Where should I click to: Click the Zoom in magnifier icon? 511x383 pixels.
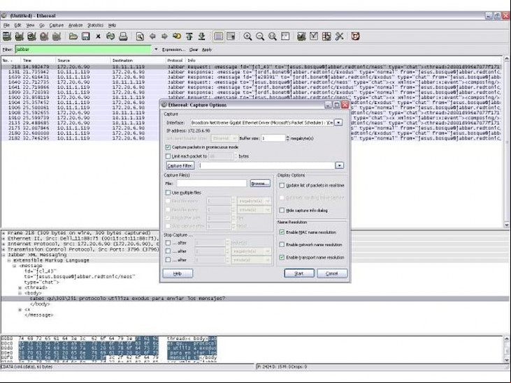(247, 36)
